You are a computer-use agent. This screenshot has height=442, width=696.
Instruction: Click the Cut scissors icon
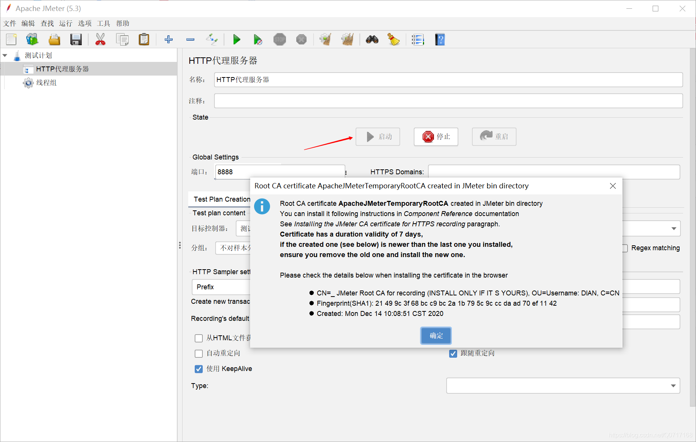(100, 39)
